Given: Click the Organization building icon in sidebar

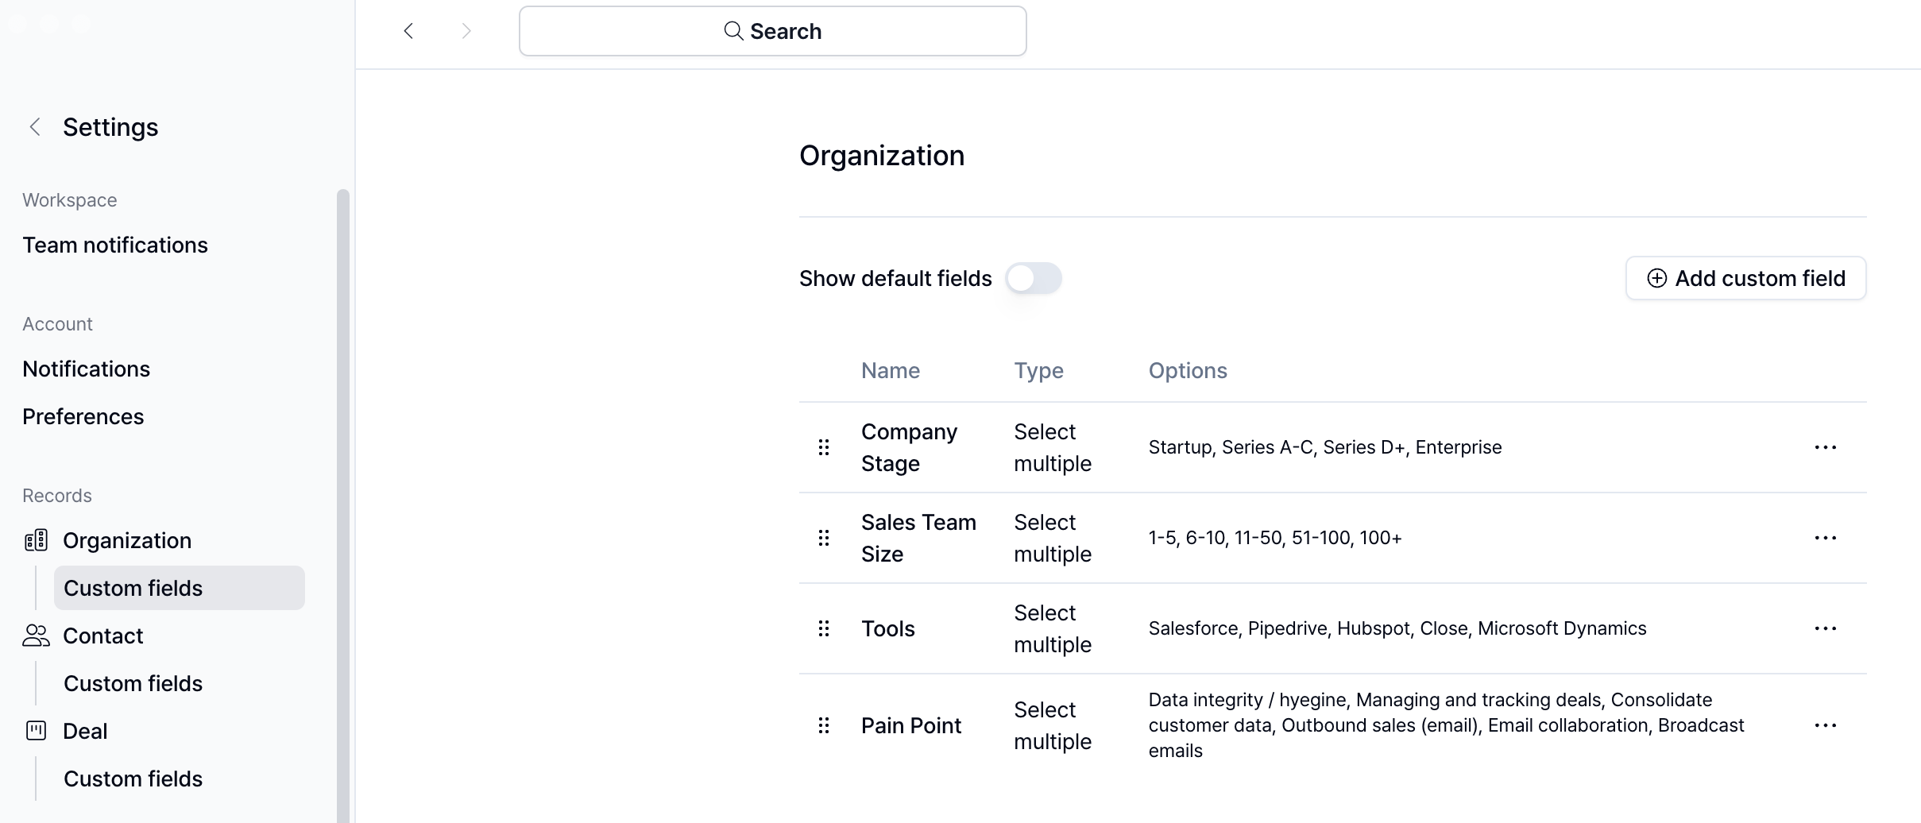Looking at the screenshot, I should 37,540.
